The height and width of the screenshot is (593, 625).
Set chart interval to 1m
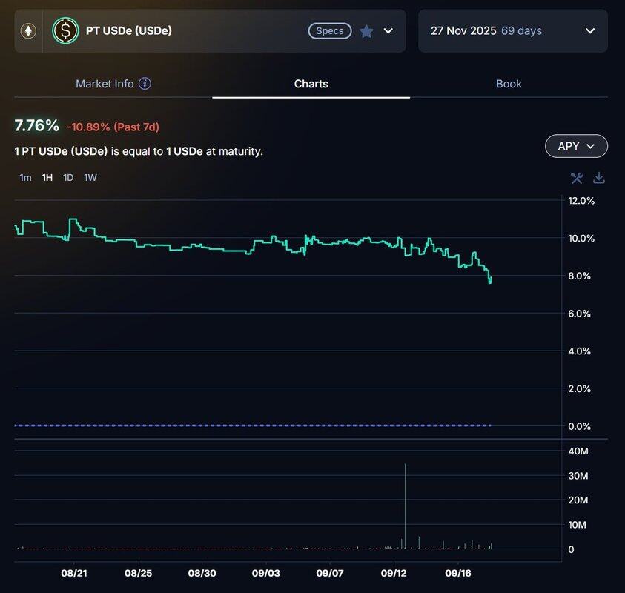25,178
